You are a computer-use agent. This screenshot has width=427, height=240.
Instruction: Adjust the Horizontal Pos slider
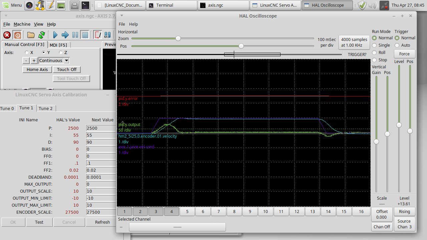[x=241, y=46]
